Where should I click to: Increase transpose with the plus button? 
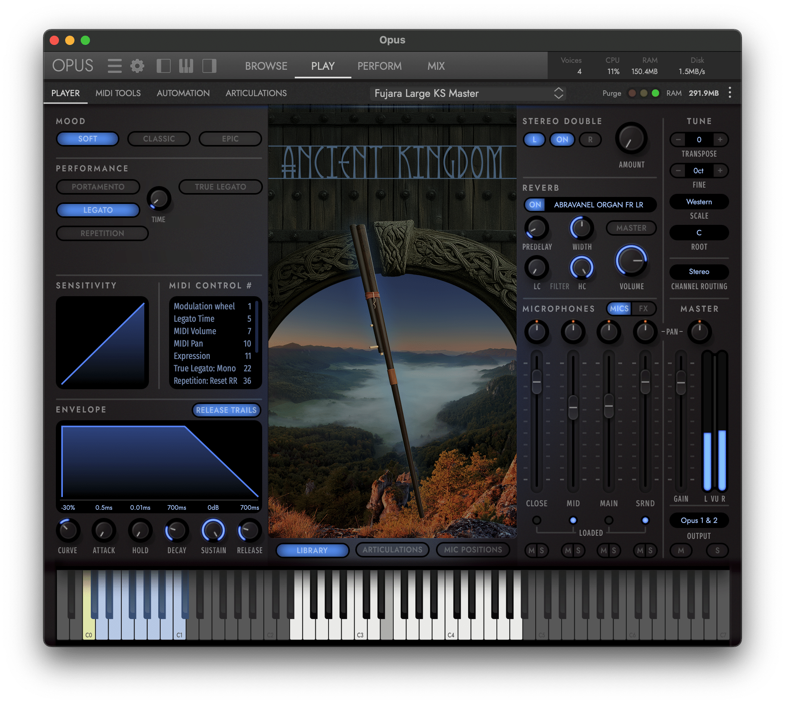[x=720, y=140]
